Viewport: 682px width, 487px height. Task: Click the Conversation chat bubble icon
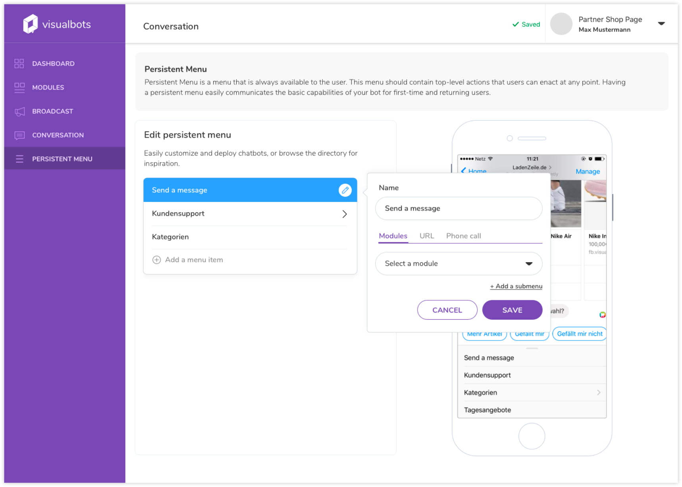coord(19,135)
